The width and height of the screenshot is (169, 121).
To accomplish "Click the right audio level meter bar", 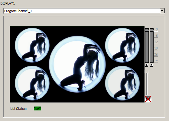I will point(152,47).
